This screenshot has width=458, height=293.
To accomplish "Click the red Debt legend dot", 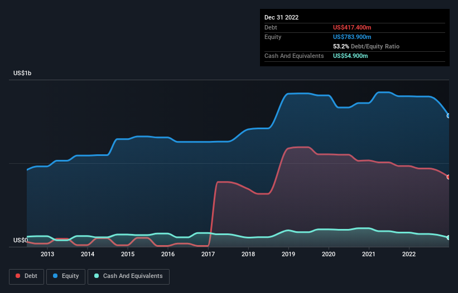I will (18, 276).
